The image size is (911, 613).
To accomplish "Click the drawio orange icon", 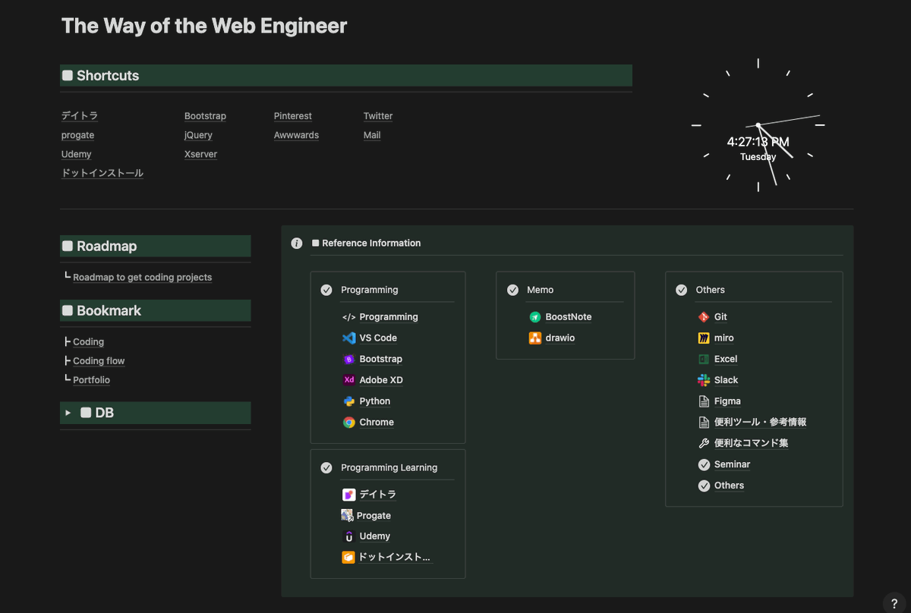I will coord(534,338).
